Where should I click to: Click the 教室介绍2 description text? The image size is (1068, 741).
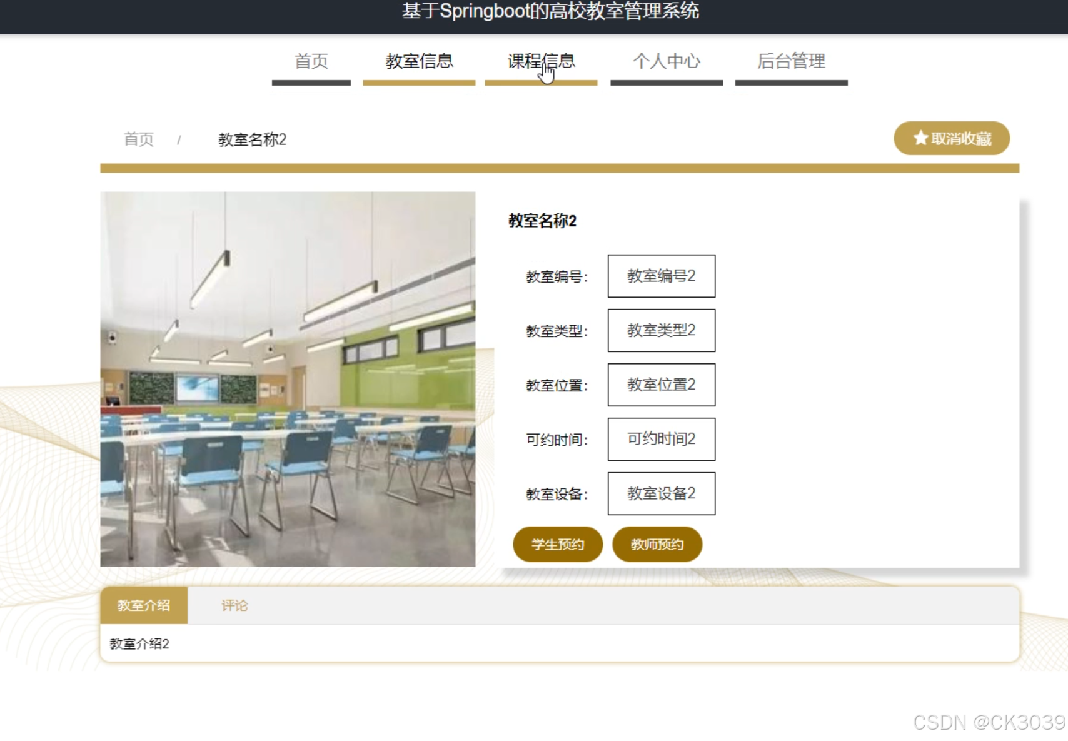click(x=140, y=643)
